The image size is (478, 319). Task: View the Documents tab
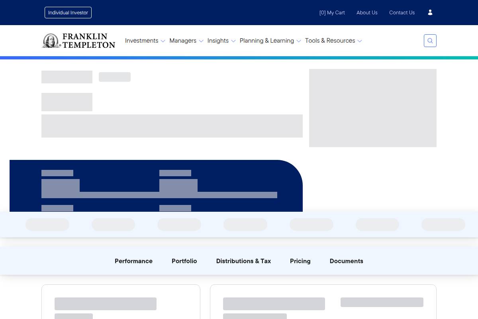click(x=346, y=261)
